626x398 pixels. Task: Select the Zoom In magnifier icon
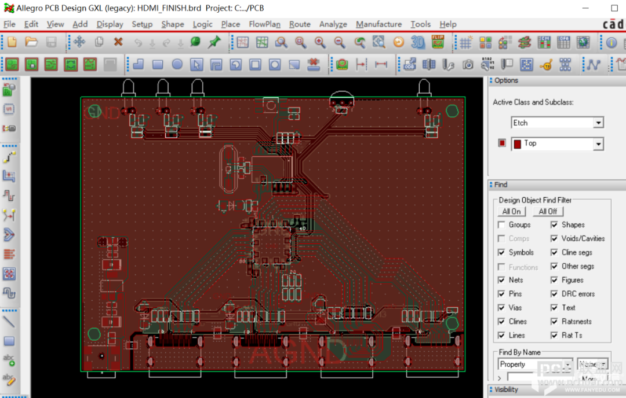point(320,42)
